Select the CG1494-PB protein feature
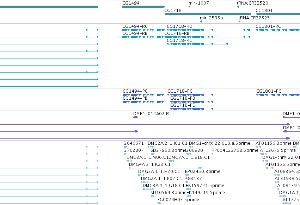Screen dimensions: 300x205 tap(143, 102)
